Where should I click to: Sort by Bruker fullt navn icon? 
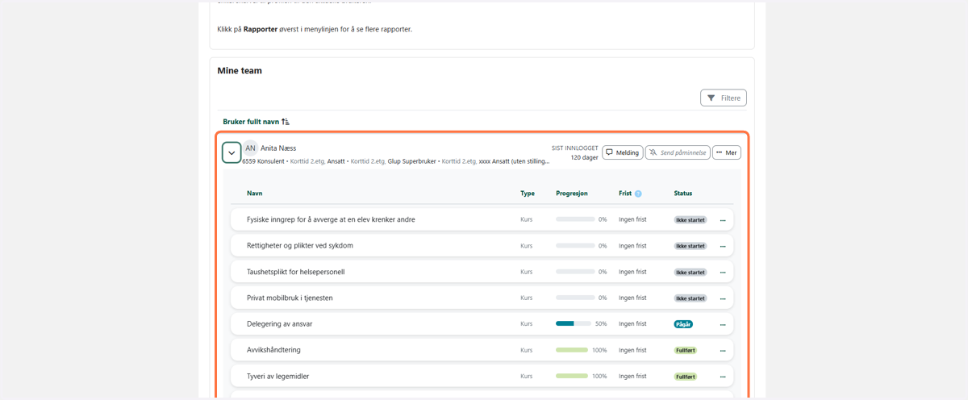point(286,122)
